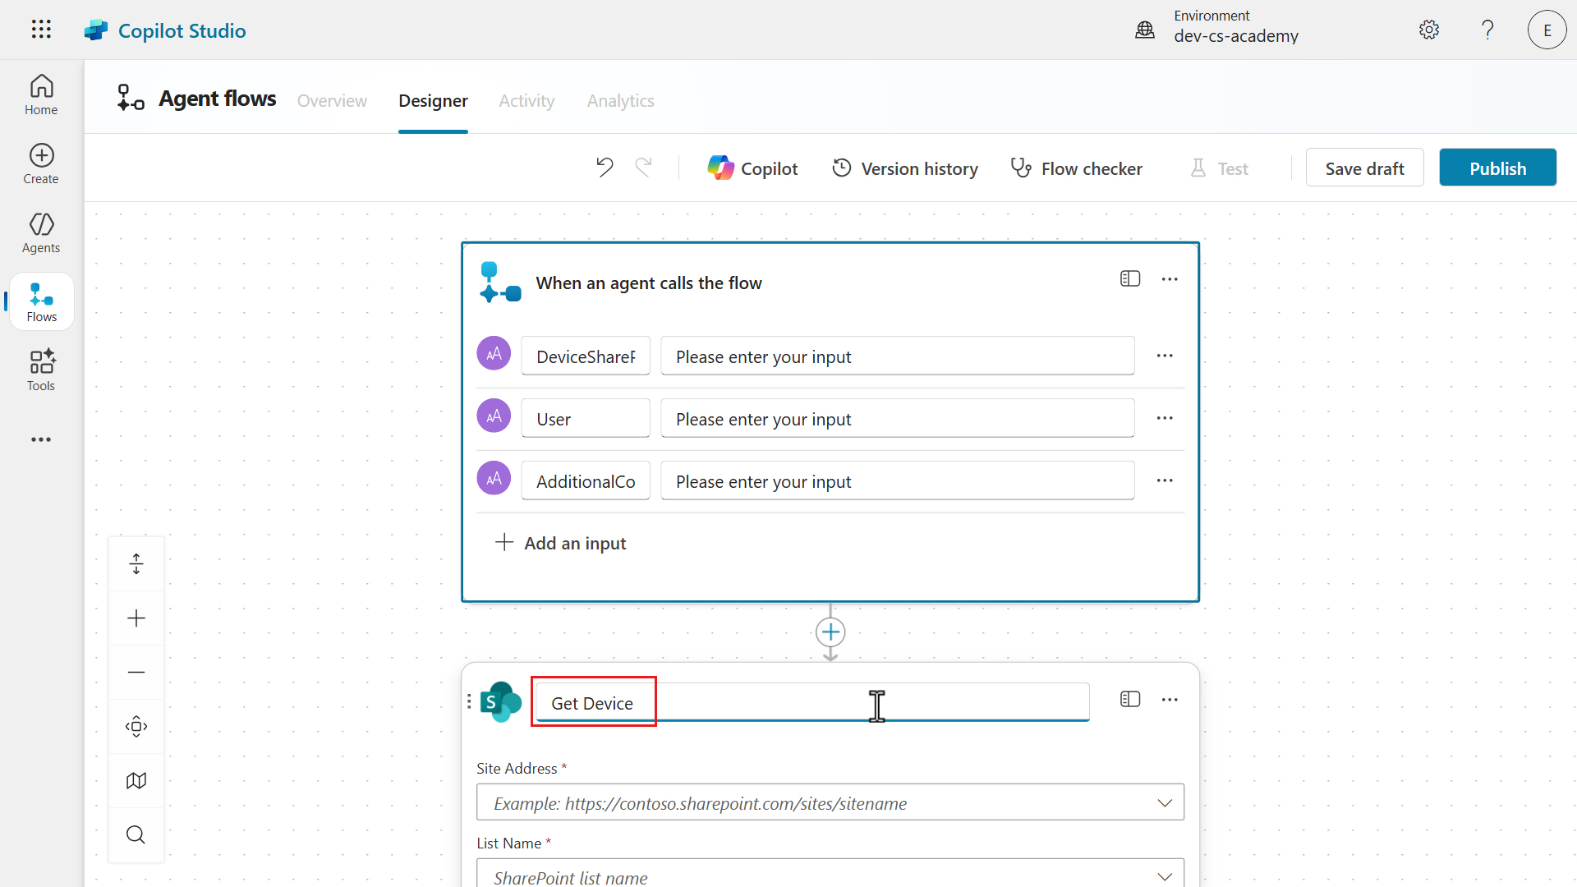Click the Agents sidebar icon
Viewport: 1577px width, 887px height.
click(41, 232)
